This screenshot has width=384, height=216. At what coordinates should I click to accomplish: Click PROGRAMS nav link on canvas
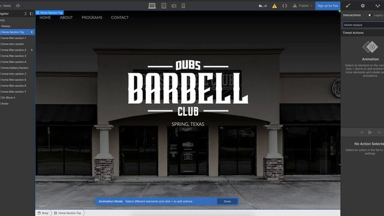(92, 17)
